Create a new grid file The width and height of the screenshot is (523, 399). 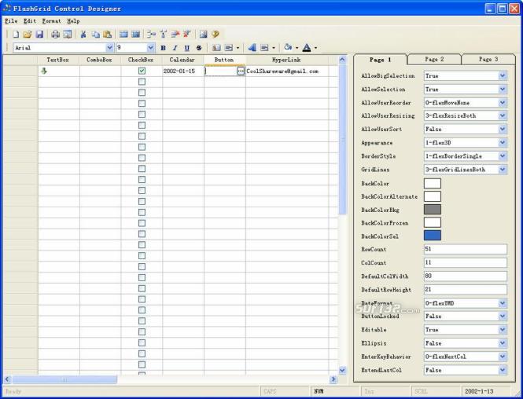click(x=16, y=35)
